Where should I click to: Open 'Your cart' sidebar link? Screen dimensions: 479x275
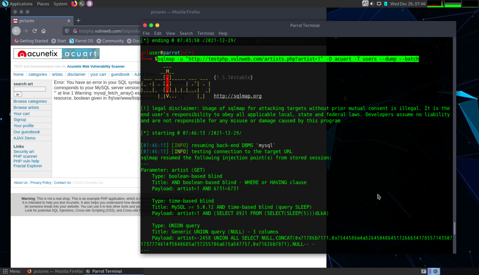(x=22, y=114)
